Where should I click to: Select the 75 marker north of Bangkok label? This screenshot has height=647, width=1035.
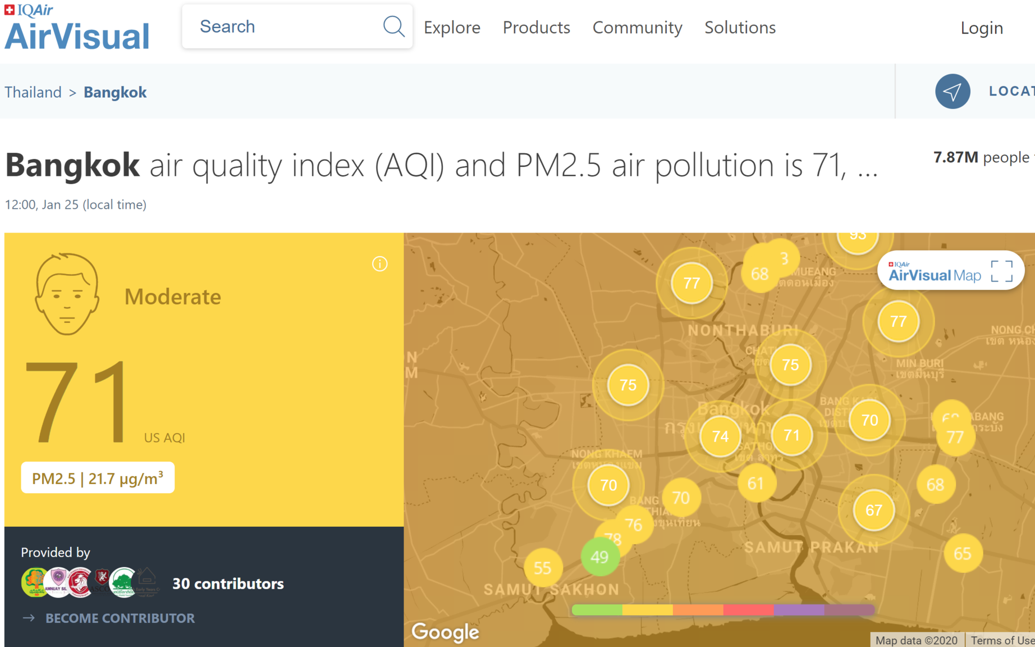click(790, 364)
